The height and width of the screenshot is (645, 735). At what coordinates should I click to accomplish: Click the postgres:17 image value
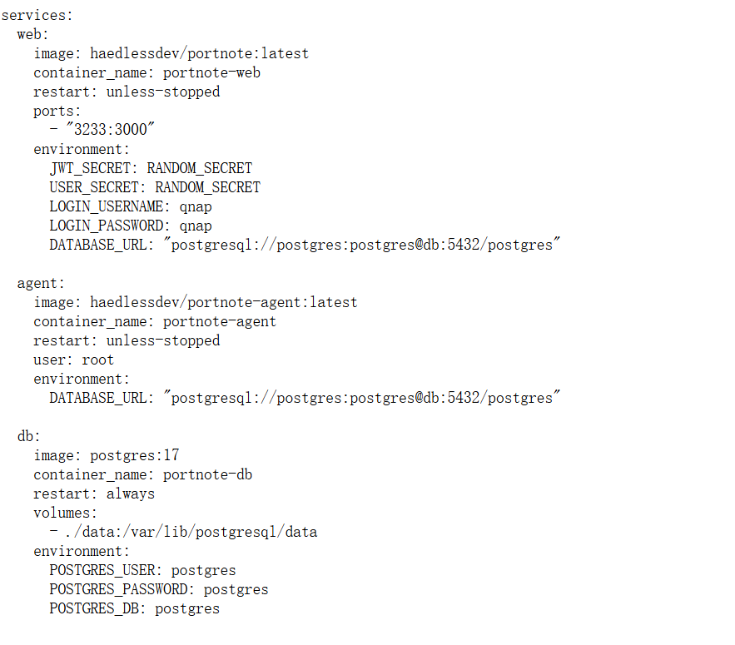(134, 455)
